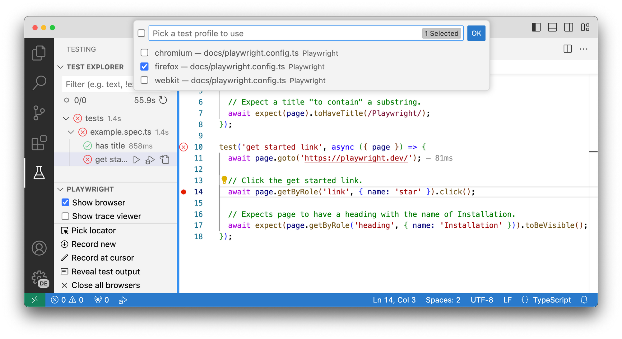Click the lightbulb on line 13
This screenshot has width=622, height=339.
pyautogui.click(x=224, y=180)
